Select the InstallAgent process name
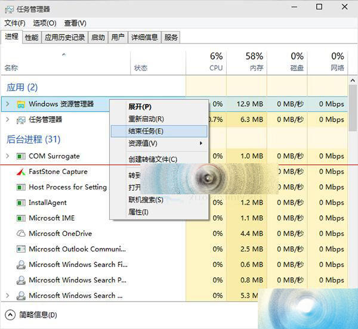The image size is (358, 329). 48,203
